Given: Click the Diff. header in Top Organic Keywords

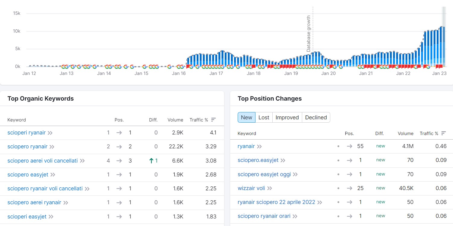Looking at the screenshot, I should coord(153,120).
